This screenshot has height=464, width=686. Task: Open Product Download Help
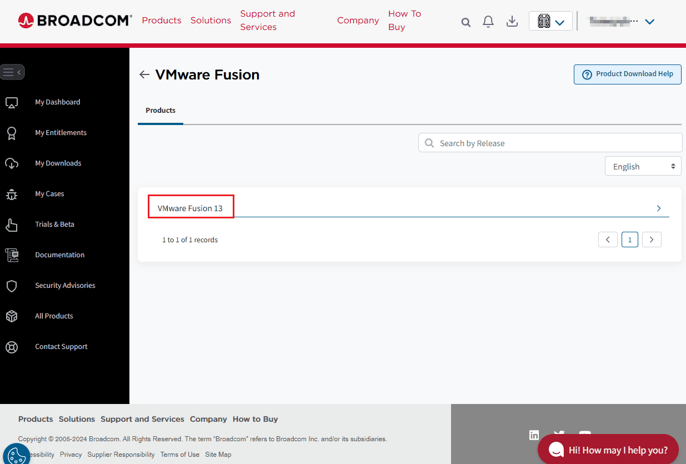[628, 74]
